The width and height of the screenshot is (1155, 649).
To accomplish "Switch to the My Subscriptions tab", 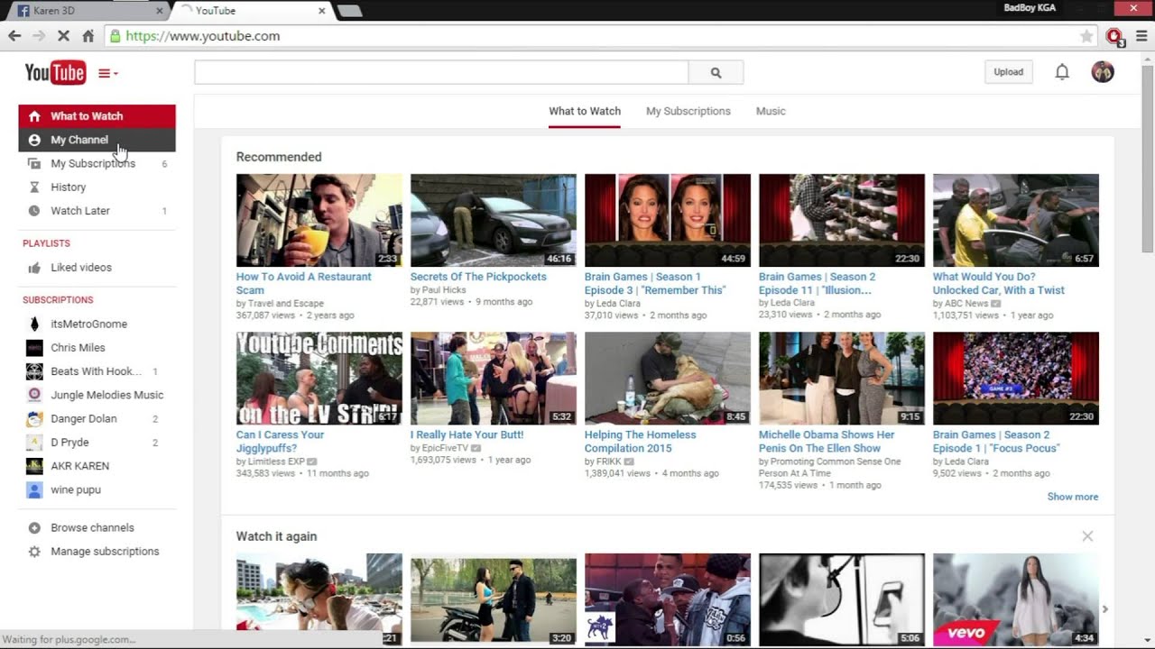I will [688, 111].
